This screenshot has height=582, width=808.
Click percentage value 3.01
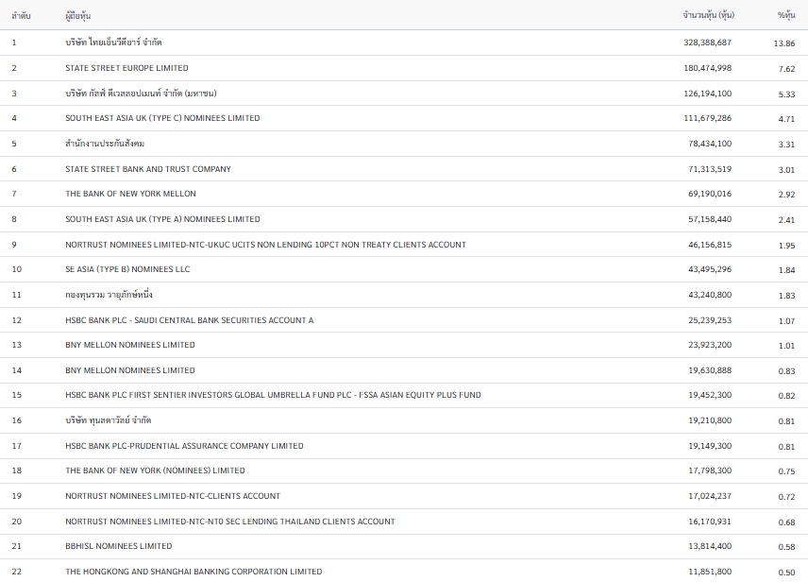tap(787, 170)
